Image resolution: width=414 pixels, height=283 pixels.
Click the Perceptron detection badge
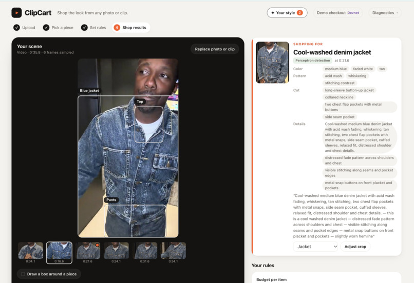tap(313, 60)
